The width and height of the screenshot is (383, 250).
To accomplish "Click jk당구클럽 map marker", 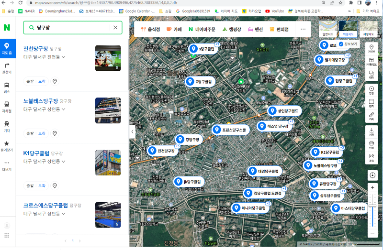I will coord(189,182).
